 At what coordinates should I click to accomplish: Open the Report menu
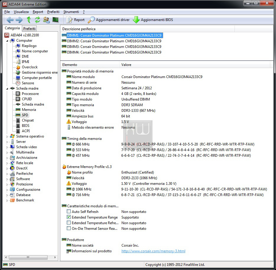click(x=38, y=12)
